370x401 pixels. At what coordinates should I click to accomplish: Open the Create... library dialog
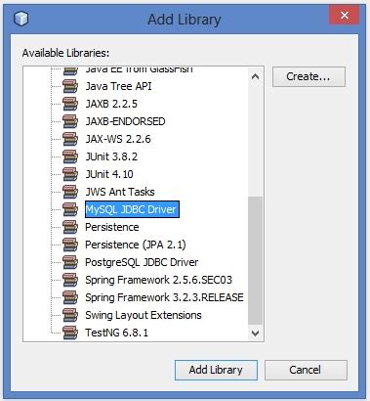pyautogui.click(x=308, y=76)
